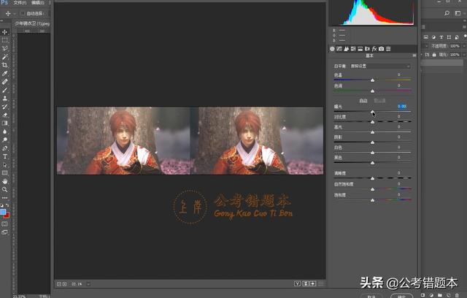
Task: Select the Move tool in the toolbox
Action: (5, 32)
